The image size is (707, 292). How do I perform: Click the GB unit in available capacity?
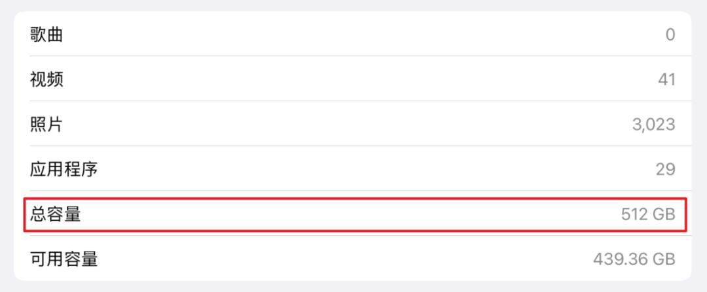tap(662, 259)
